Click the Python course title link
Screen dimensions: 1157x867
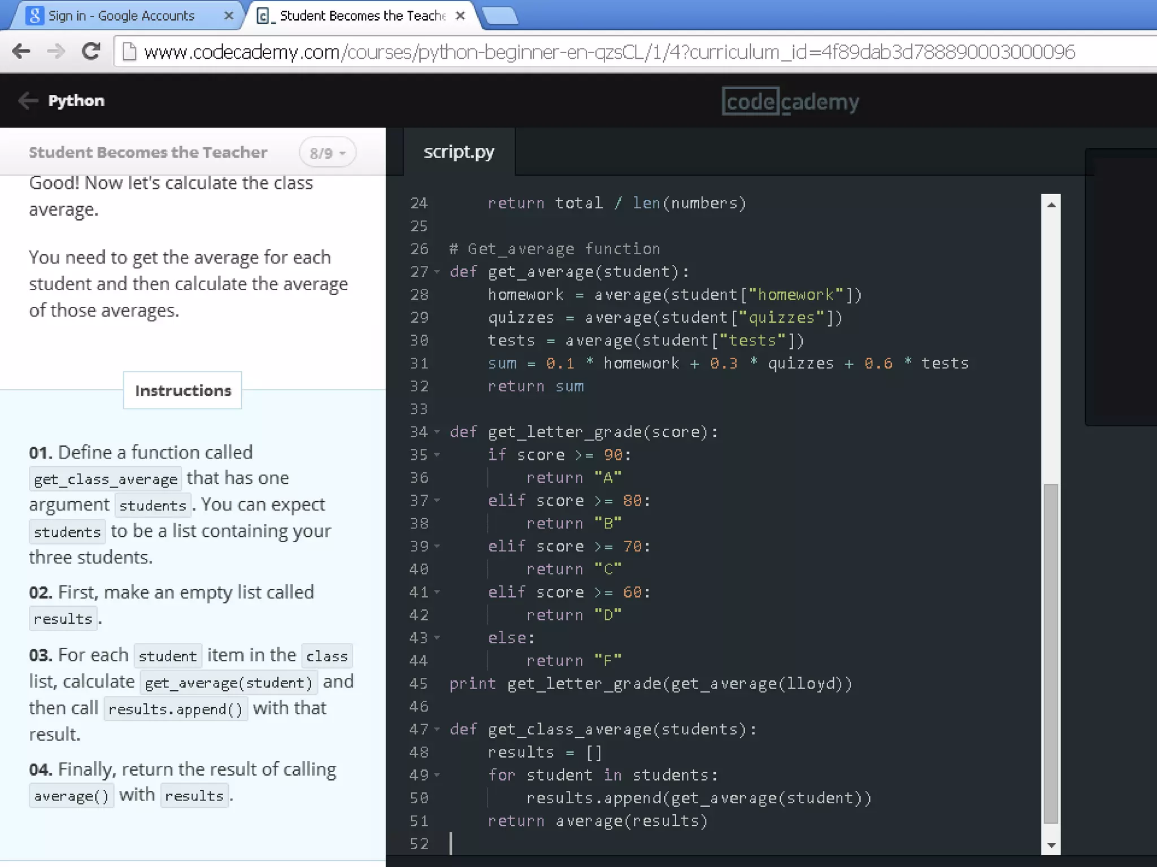[x=76, y=100]
